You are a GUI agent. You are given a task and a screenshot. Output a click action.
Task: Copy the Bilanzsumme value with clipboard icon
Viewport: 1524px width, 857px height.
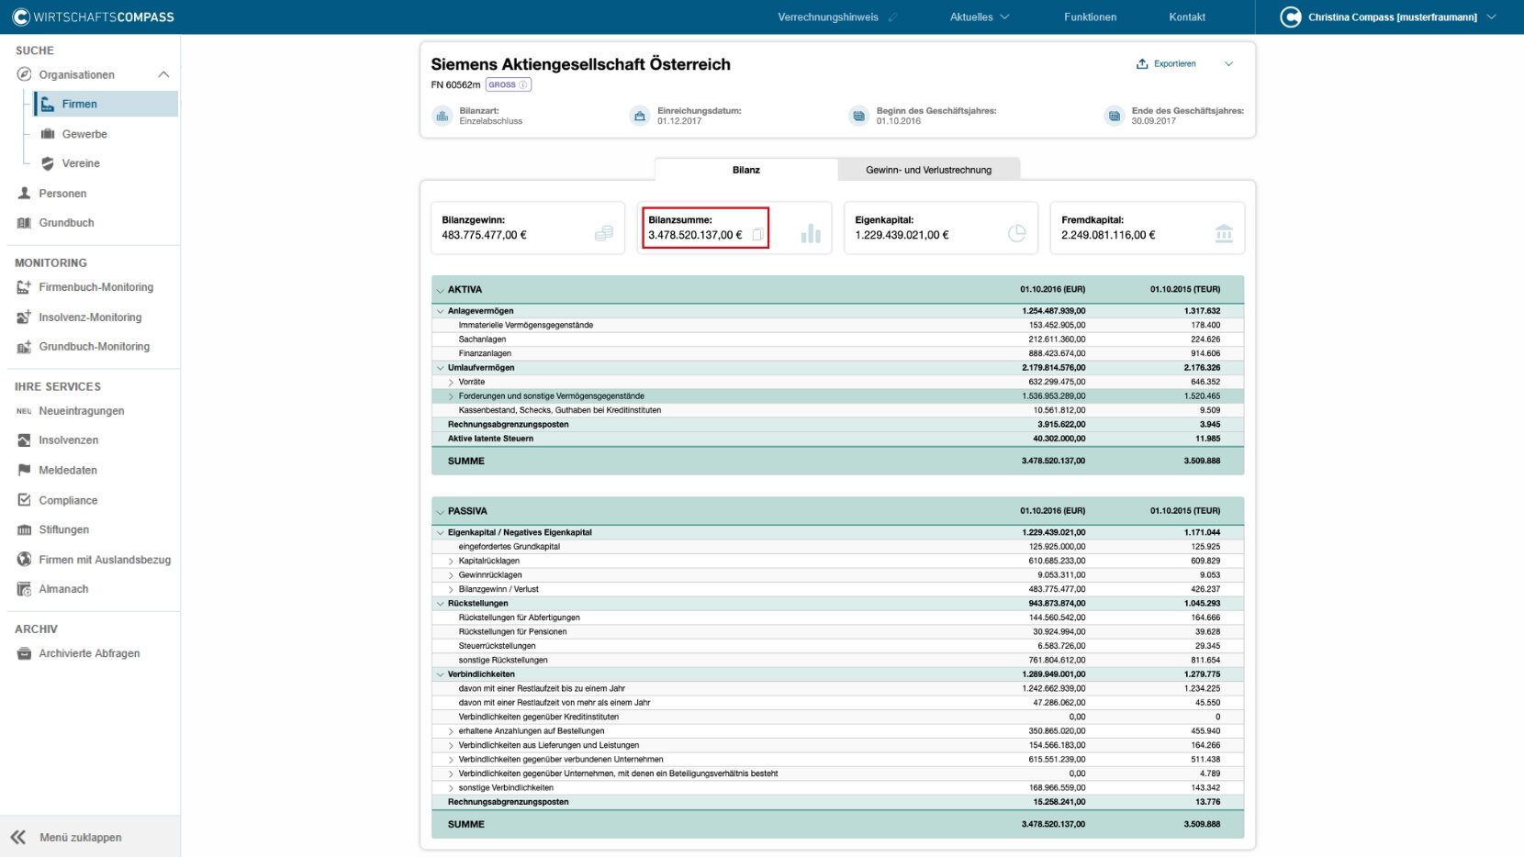click(x=757, y=235)
